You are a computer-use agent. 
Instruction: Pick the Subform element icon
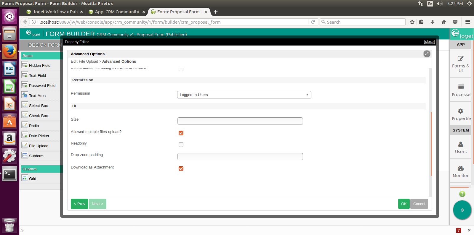pyautogui.click(x=25, y=155)
